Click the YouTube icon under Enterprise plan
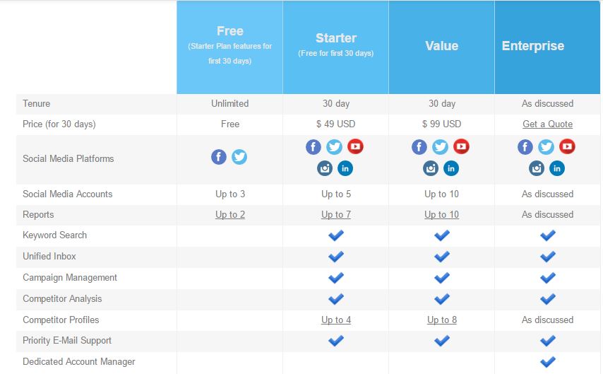 tap(567, 146)
